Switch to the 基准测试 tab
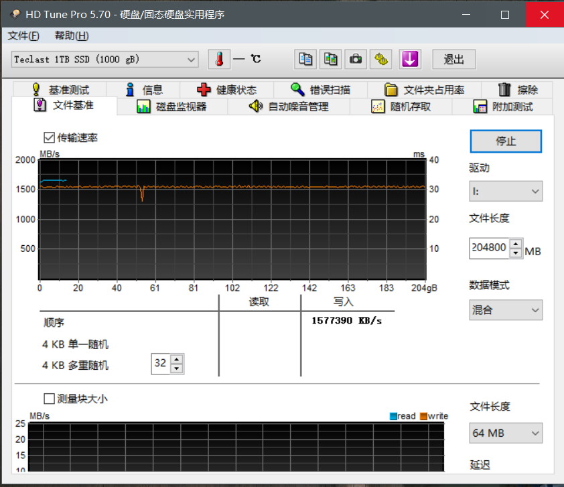The height and width of the screenshot is (487, 564). [x=60, y=90]
